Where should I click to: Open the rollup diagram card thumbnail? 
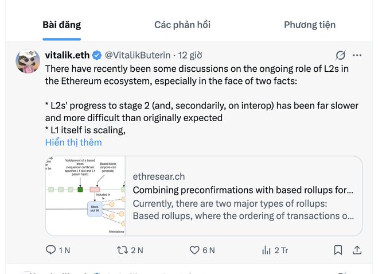pyautogui.click(x=85, y=195)
